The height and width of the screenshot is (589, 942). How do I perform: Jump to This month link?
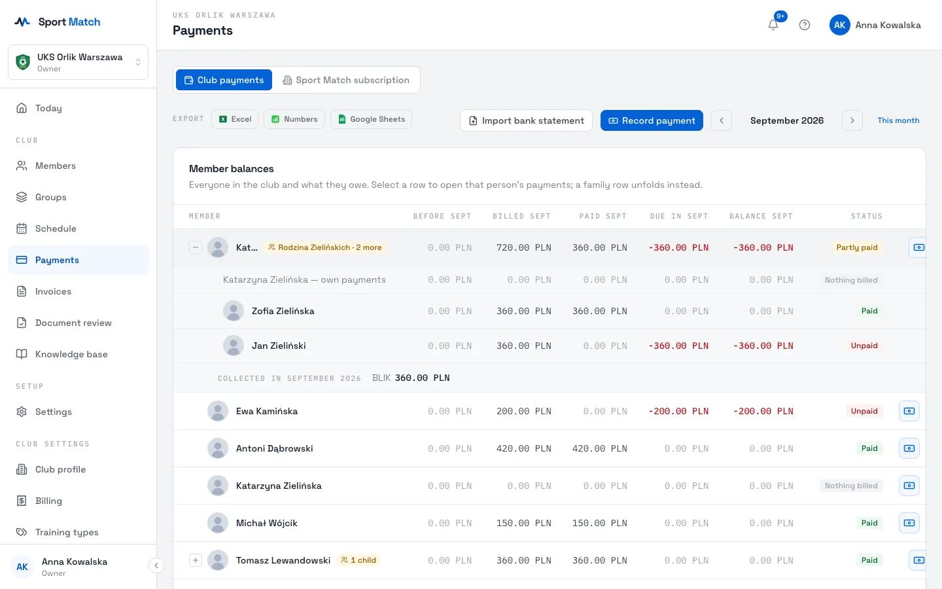[898, 120]
